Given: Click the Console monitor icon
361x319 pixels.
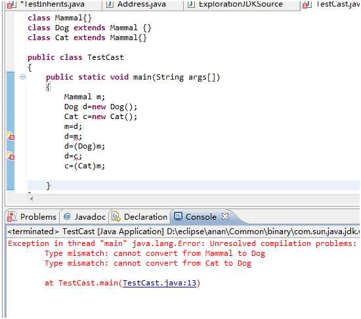Looking at the screenshot, I should pyautogui.click(x=178, y=216).
